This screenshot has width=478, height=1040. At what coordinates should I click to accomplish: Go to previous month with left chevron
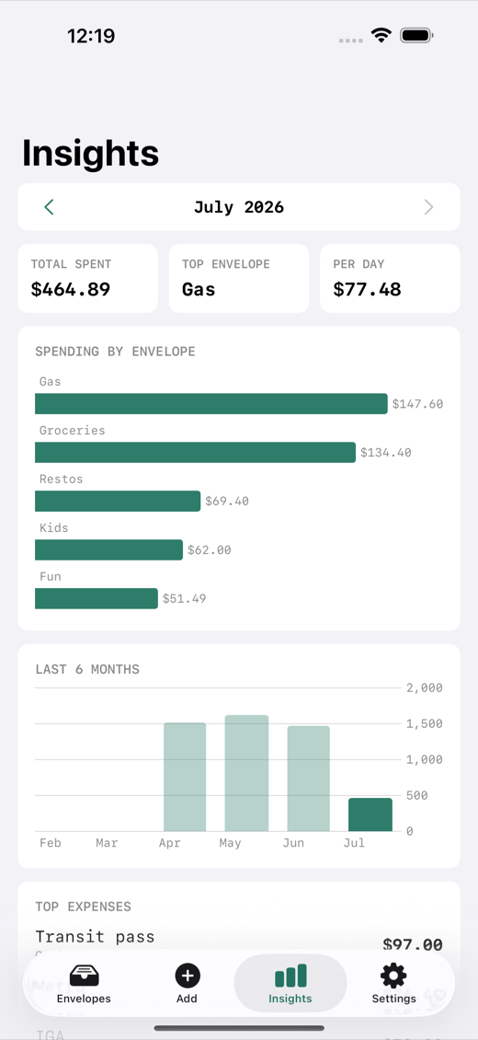point(49,207)
